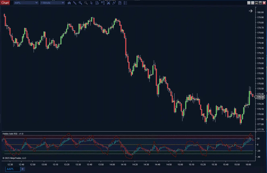This screenshot has width=267, height=173.
Task: Expand the 1 Minute interval selector
Action: coord(52,3)
